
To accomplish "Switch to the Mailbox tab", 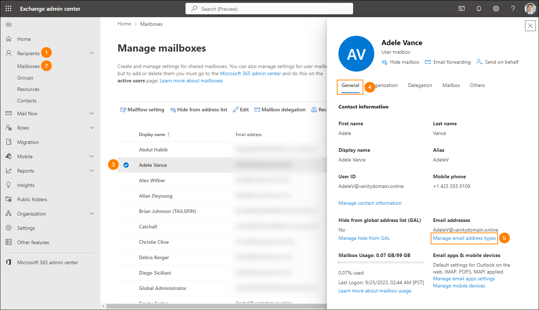I will click(x=451, y=86).
